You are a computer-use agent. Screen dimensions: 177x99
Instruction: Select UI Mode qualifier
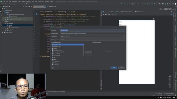[x=68, y=63]
